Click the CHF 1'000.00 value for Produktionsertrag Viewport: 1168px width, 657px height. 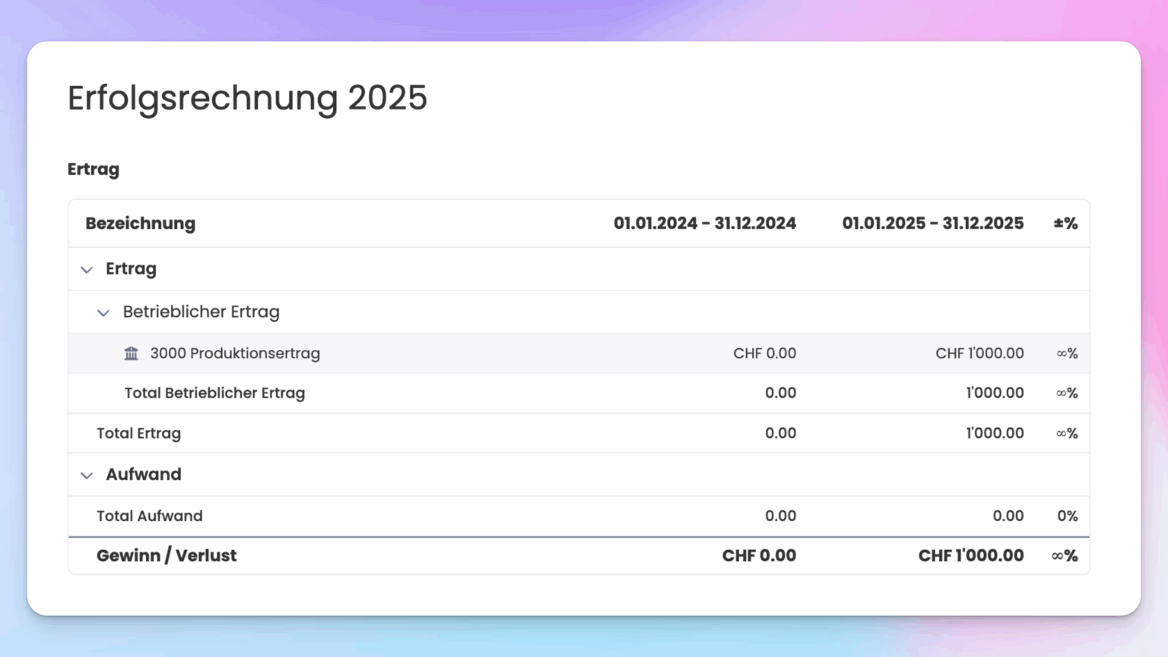[x=979, y=353]
